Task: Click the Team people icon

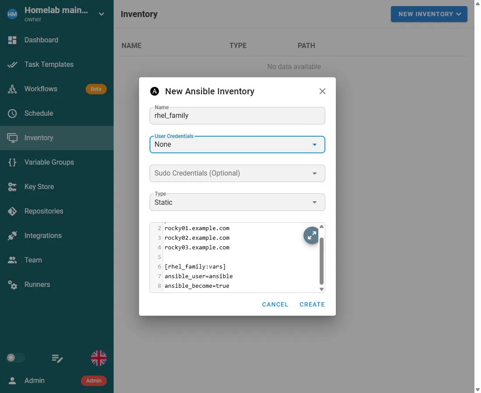Action: coord(12,260)
